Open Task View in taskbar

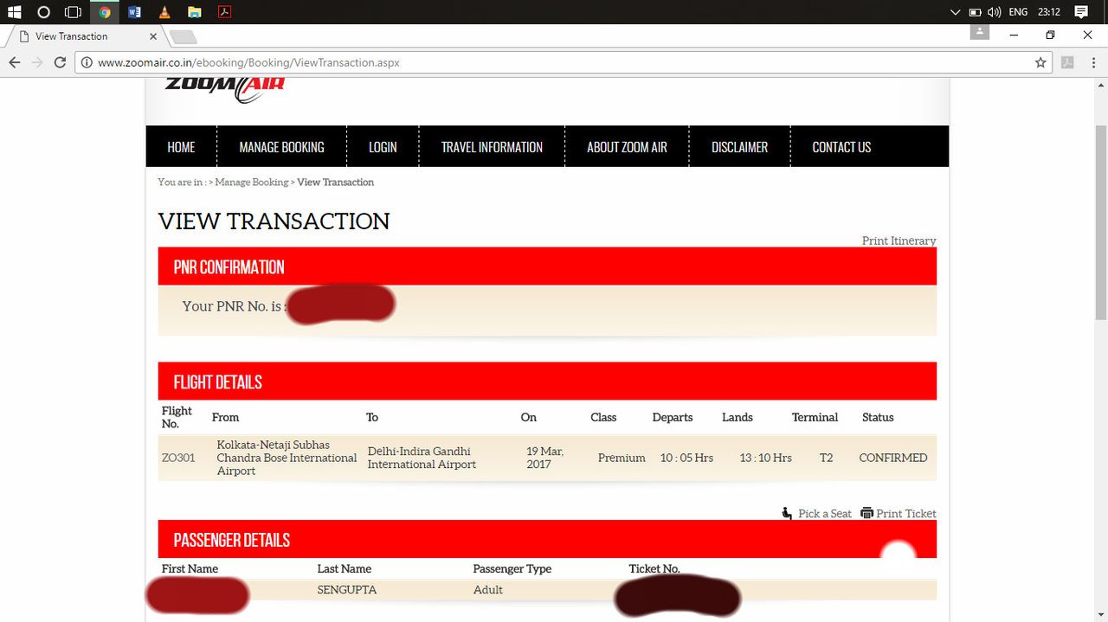coord(74,12)
